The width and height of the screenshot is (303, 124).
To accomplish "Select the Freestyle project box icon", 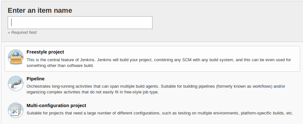I will pos(16,57).
